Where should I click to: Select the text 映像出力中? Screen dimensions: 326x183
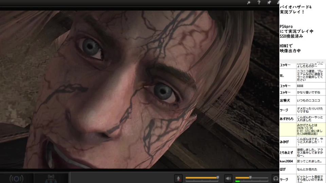[x=290, y=50]
